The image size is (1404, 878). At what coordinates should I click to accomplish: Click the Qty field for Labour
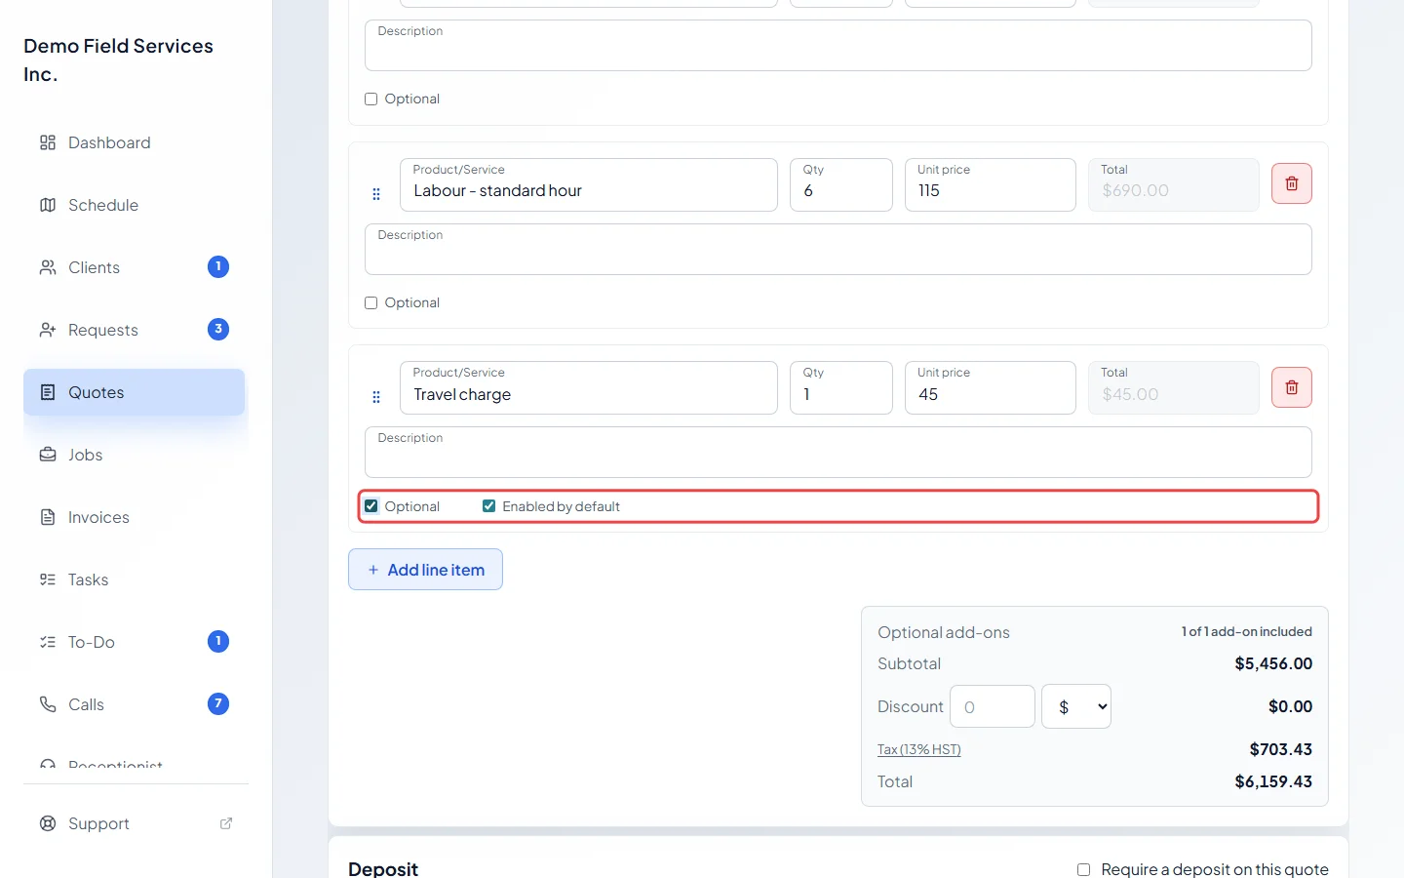841,184
